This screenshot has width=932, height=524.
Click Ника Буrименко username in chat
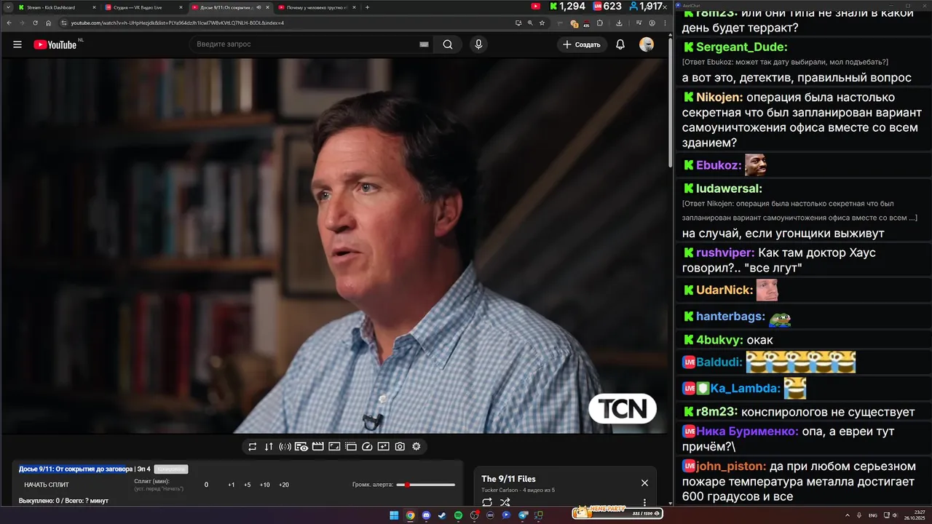point(747,431)
